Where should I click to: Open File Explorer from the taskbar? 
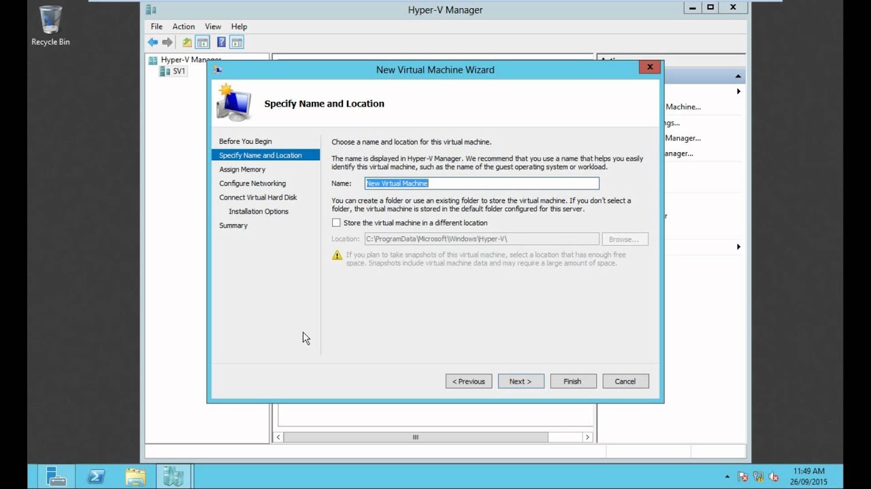(x=135, y=477)
